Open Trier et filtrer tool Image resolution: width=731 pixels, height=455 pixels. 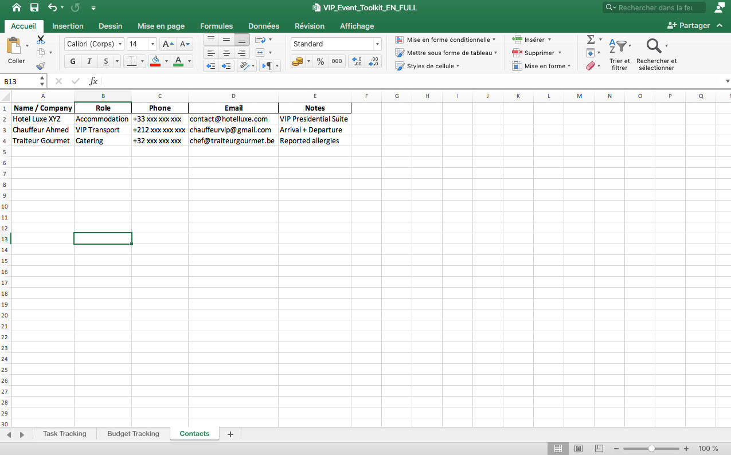(x=619, y=54)
